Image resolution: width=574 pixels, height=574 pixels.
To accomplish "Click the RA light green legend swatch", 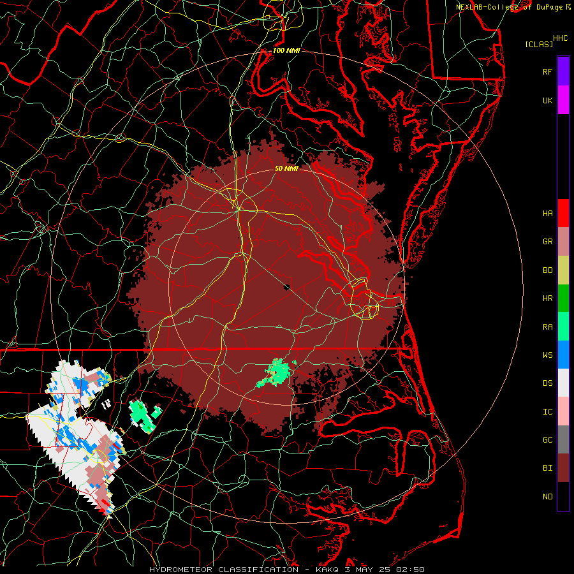I will click(563, 327).
